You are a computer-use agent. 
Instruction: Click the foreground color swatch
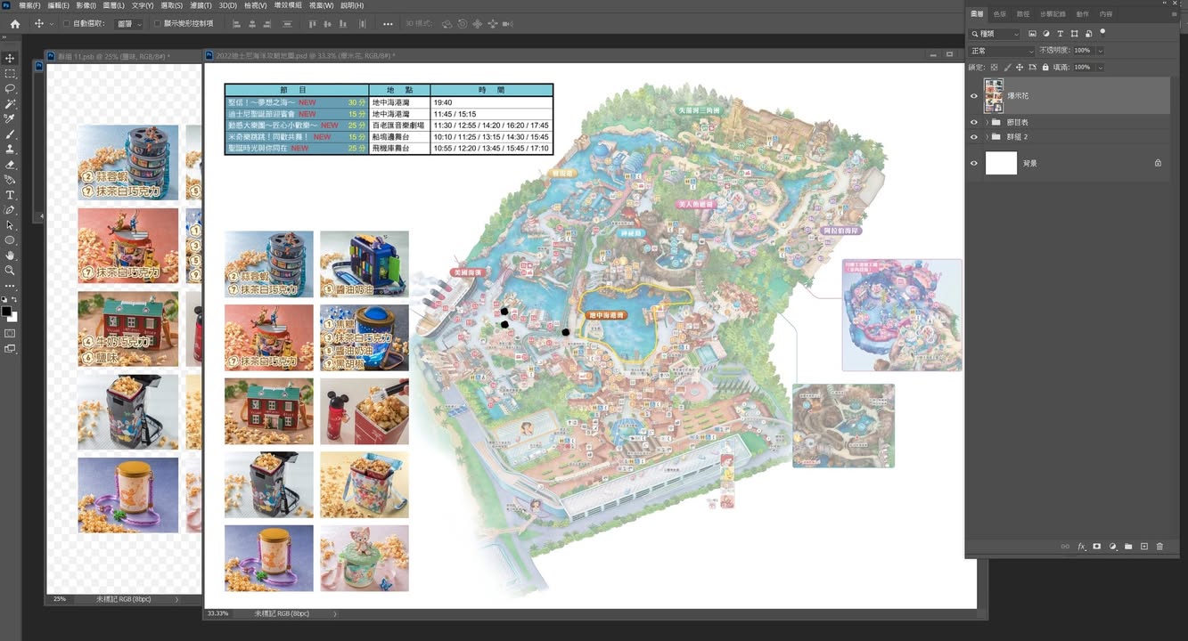click(x=7, y=312)
